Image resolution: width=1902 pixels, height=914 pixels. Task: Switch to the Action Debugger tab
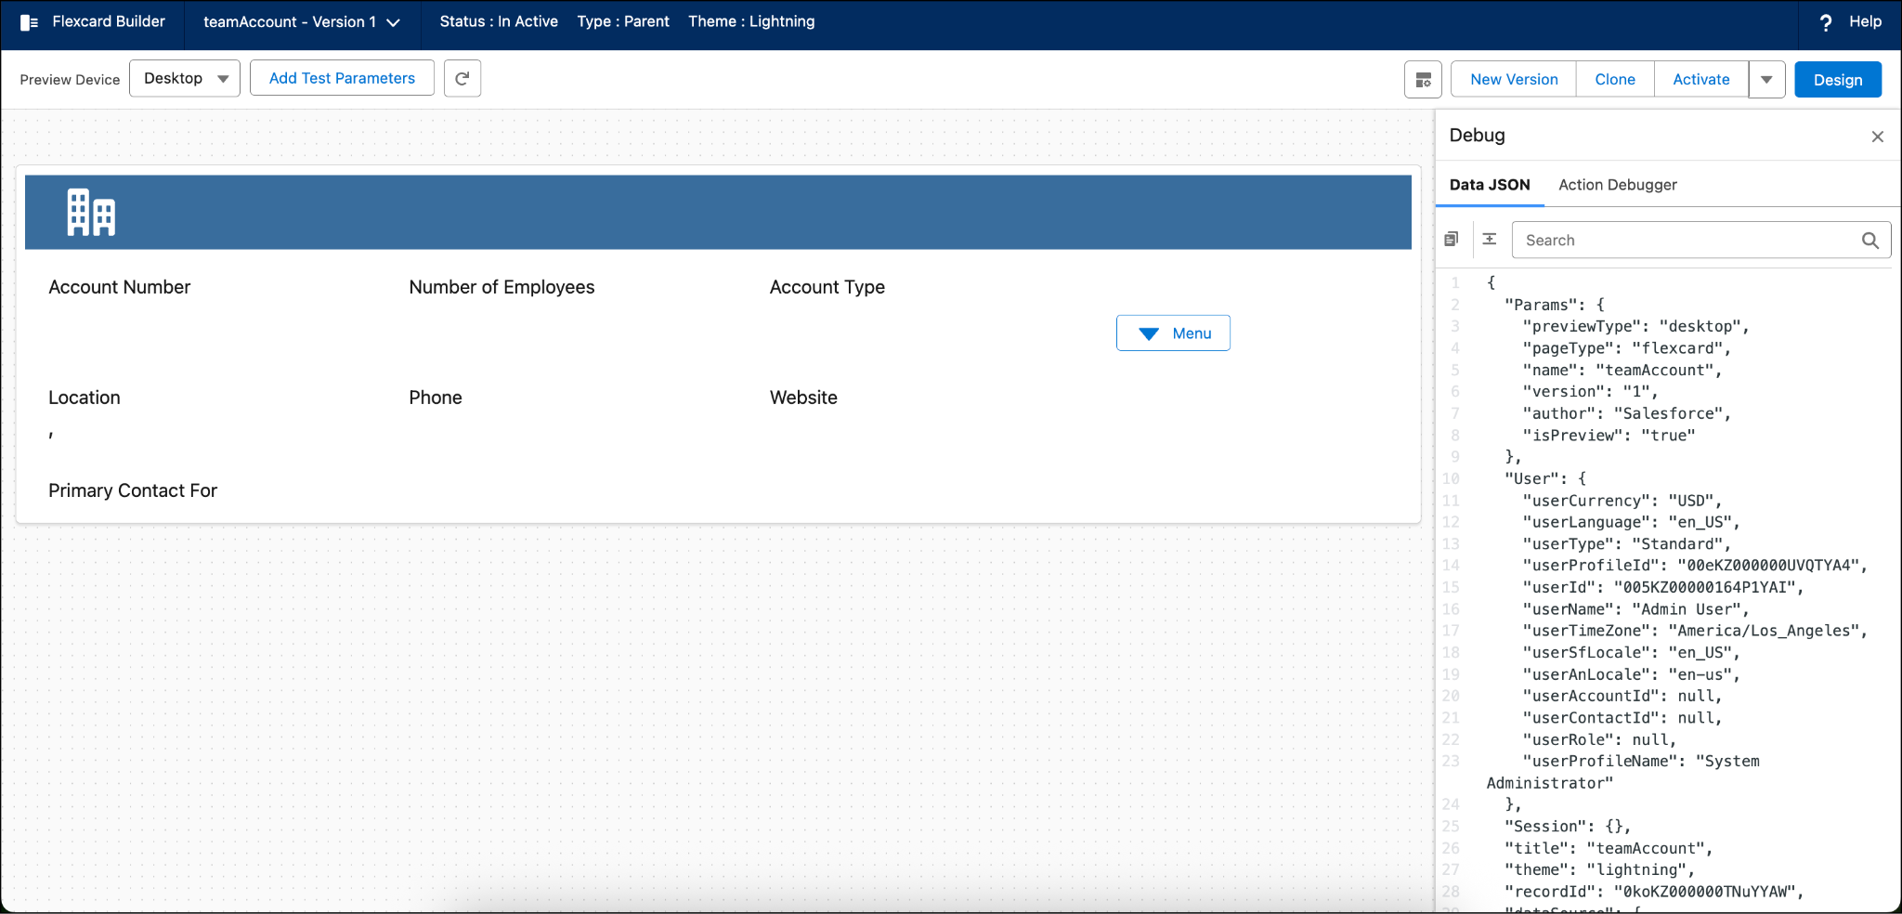(x=1618, y=185)
